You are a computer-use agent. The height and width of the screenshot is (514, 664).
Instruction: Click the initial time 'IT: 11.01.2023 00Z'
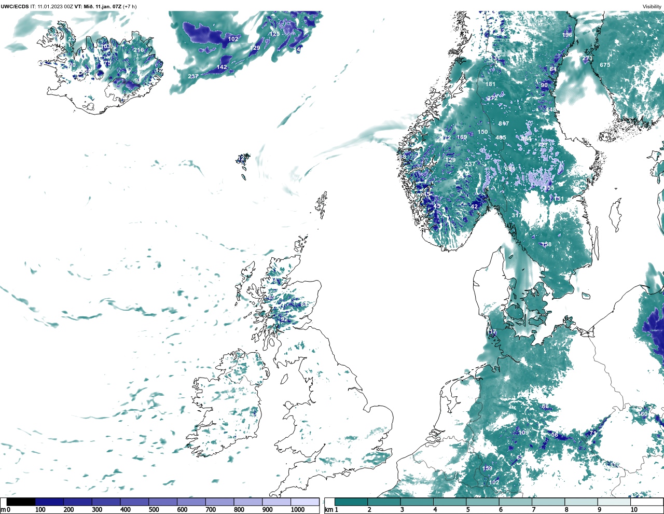[x=52, y=6]
